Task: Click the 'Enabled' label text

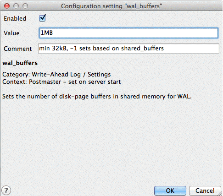Action: [15, 18]
